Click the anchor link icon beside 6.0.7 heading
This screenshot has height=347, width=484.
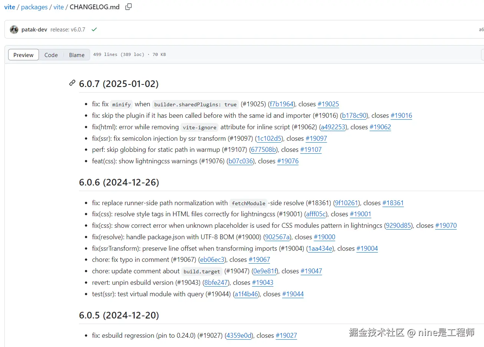[72, 83]
